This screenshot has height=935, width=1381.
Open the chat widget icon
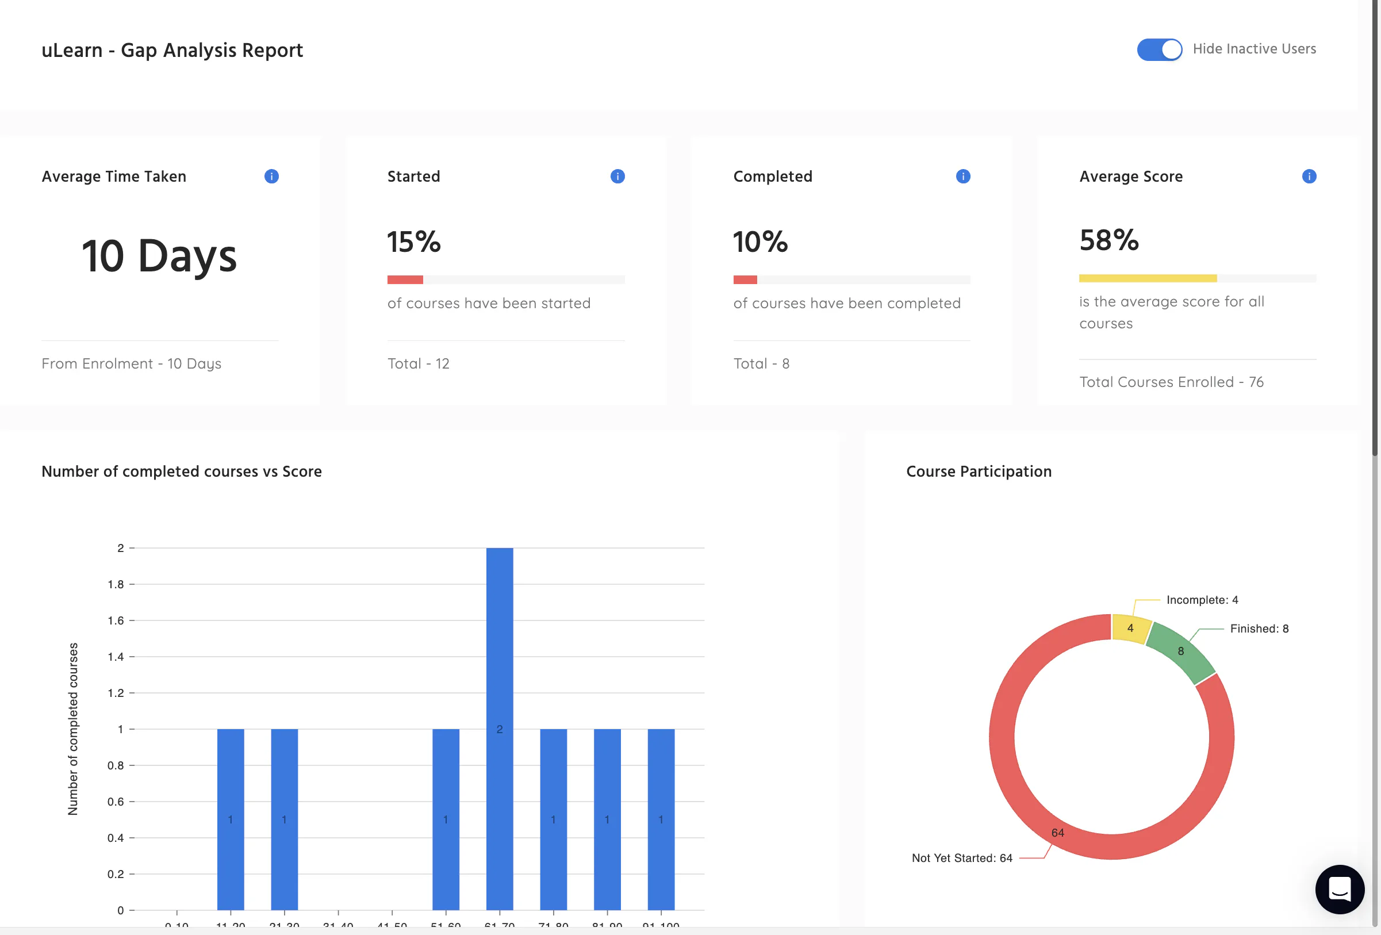1340,889
